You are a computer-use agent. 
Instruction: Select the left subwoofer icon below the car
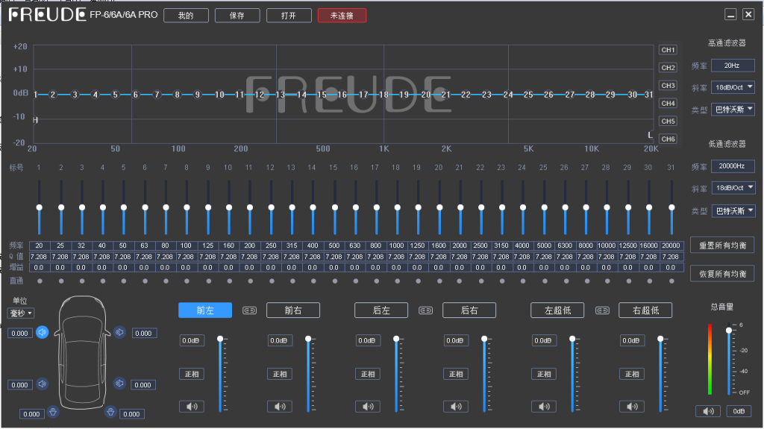(53, 412)
